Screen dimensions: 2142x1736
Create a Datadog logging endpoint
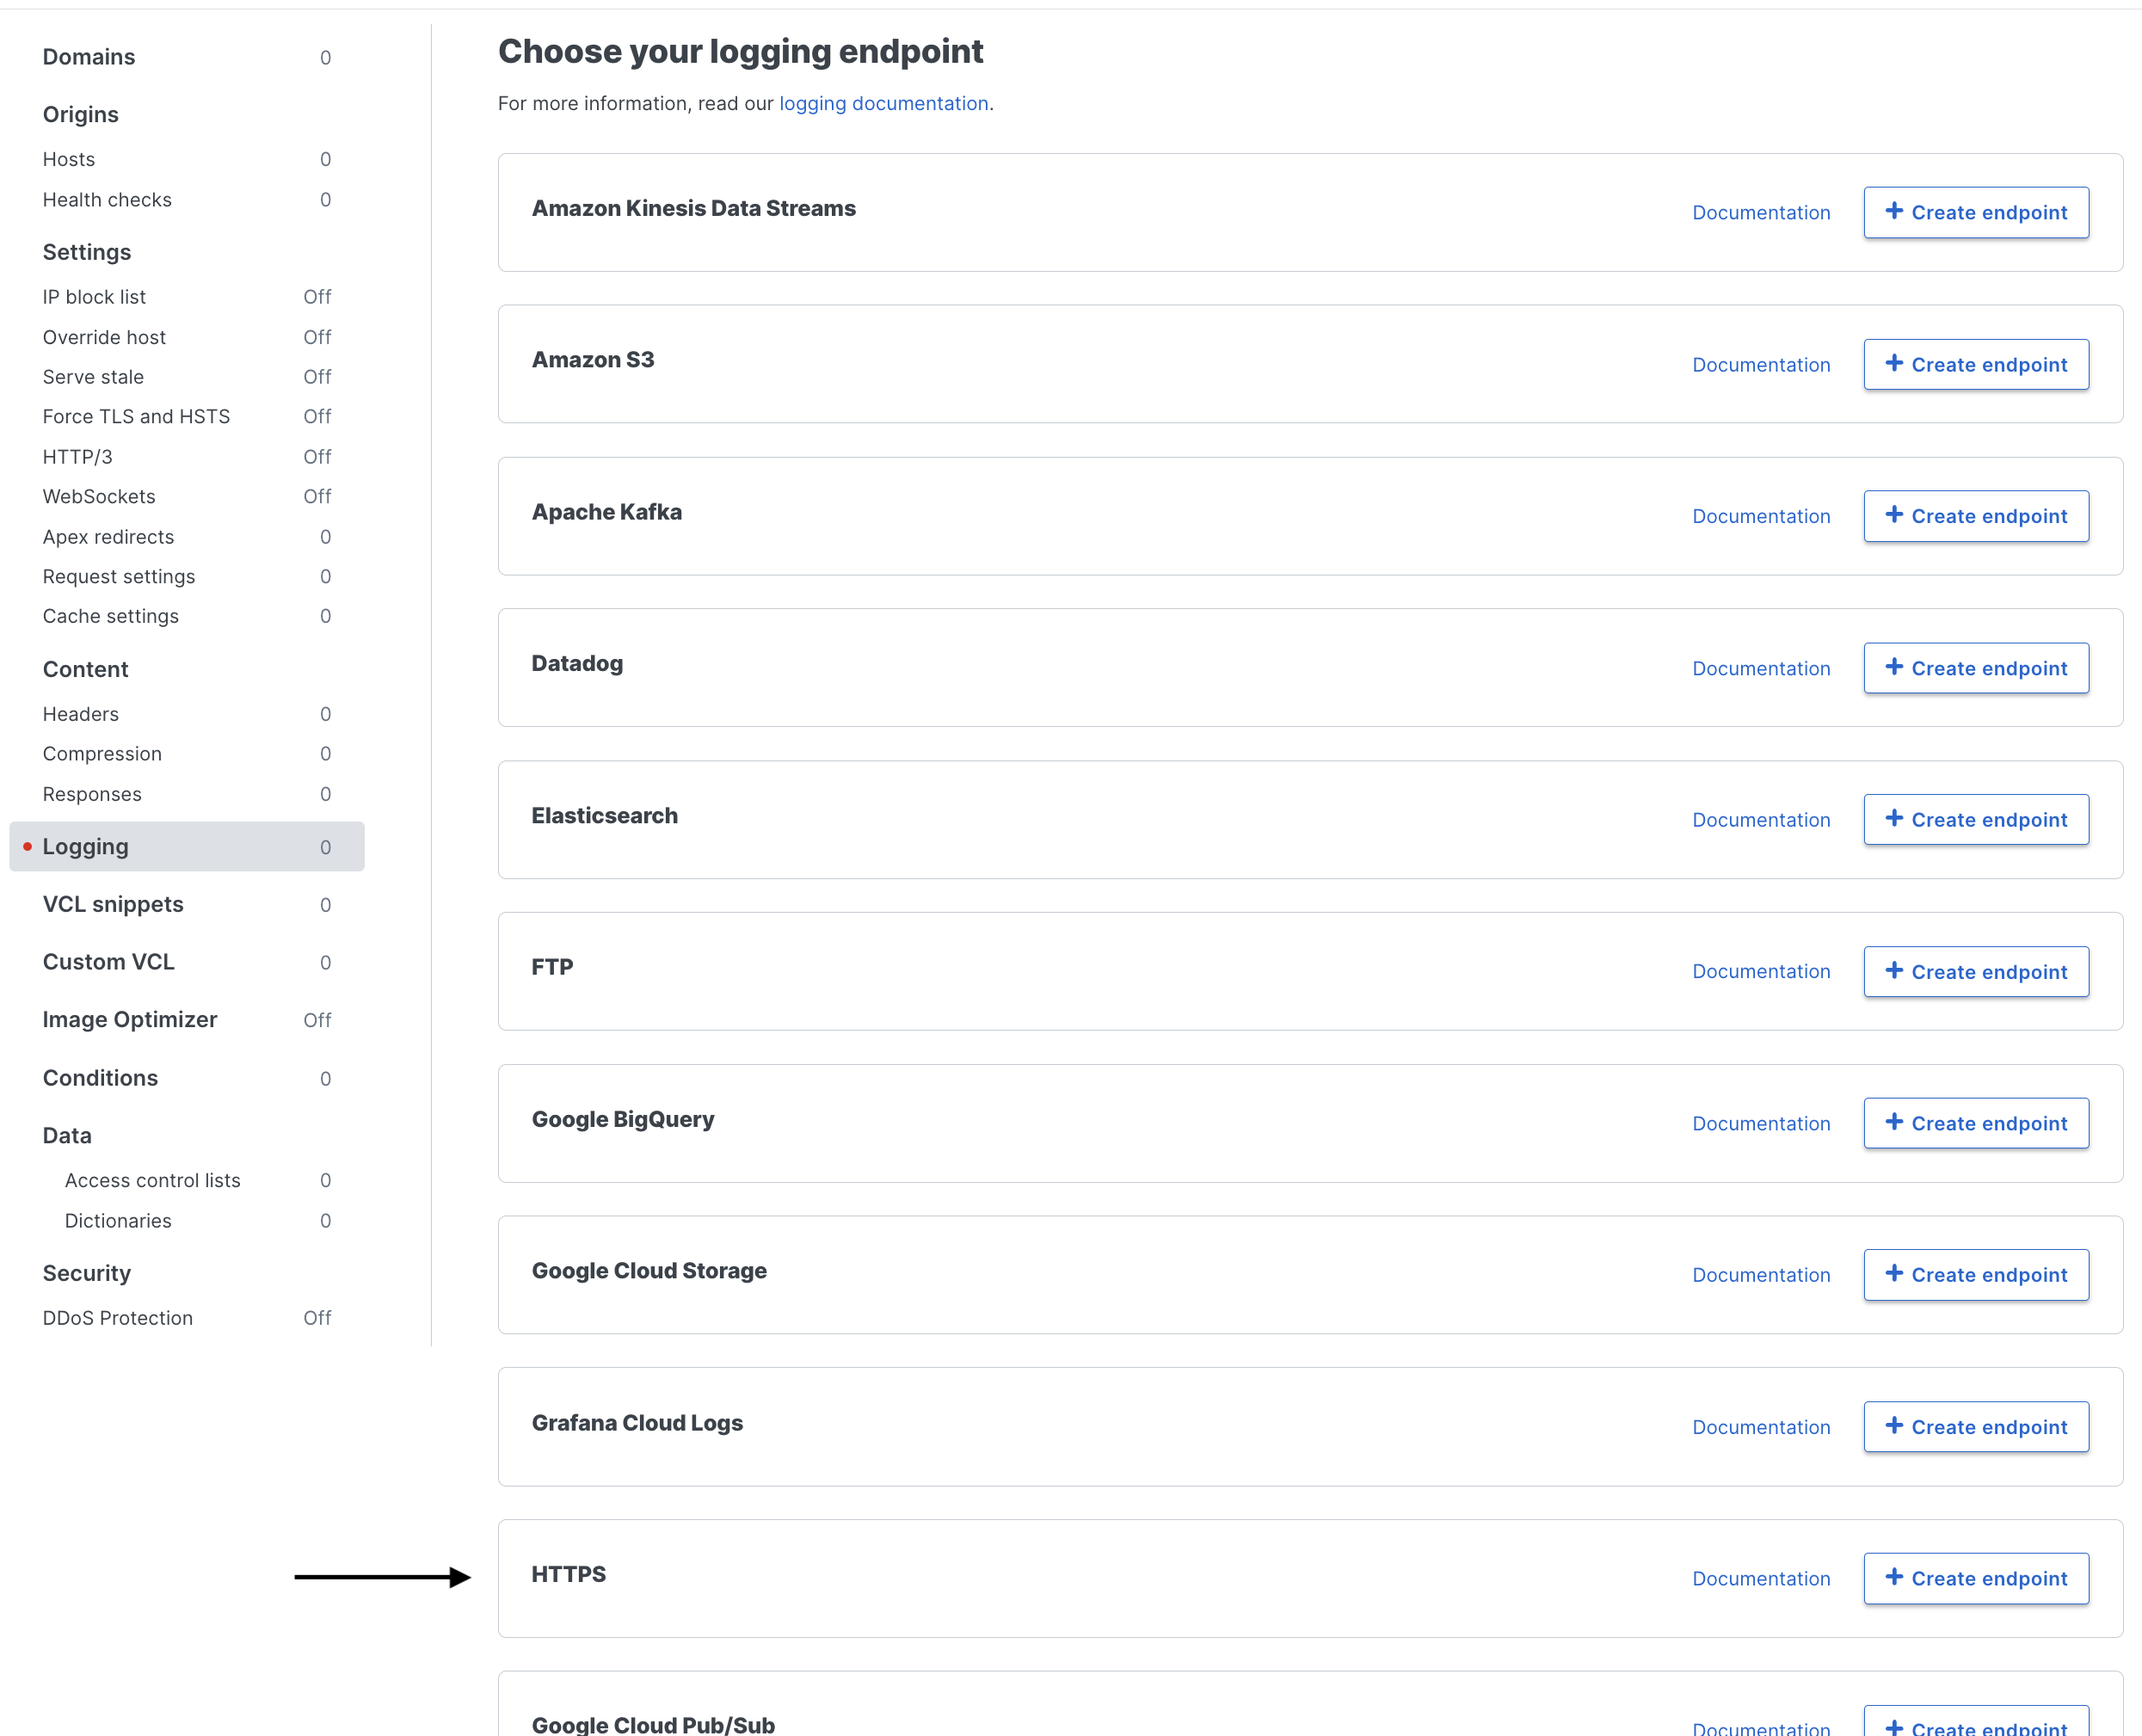(1975, 667)
